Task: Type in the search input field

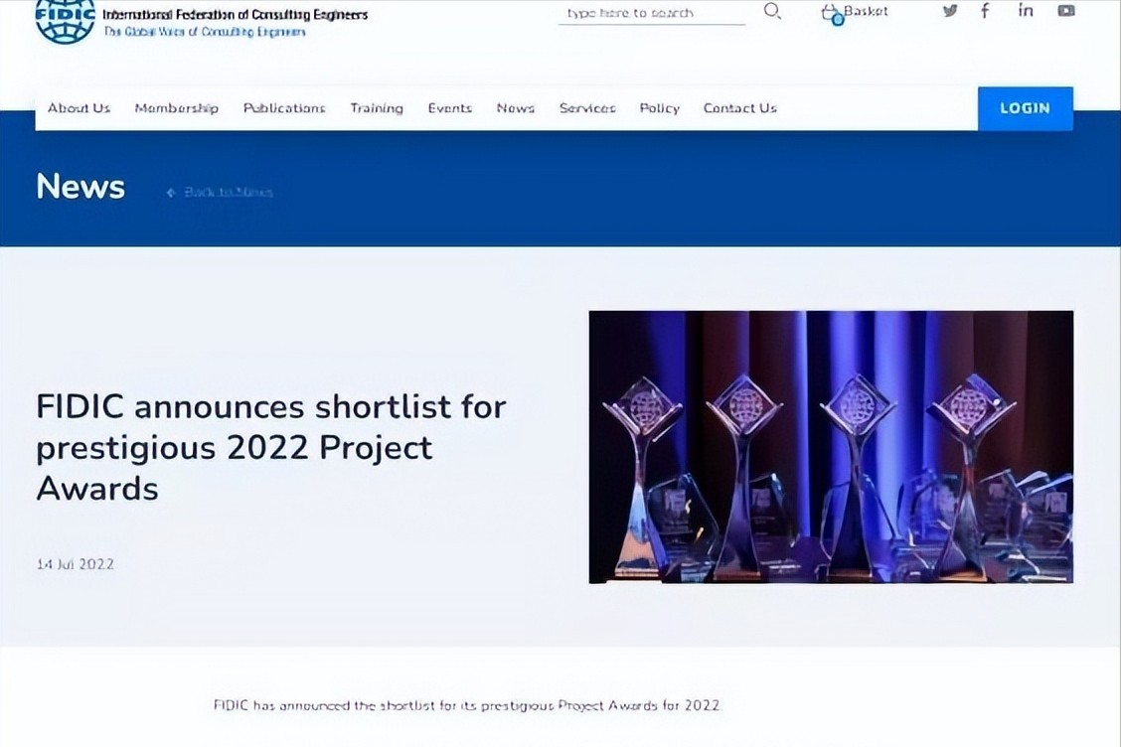Action: [651, 13]
